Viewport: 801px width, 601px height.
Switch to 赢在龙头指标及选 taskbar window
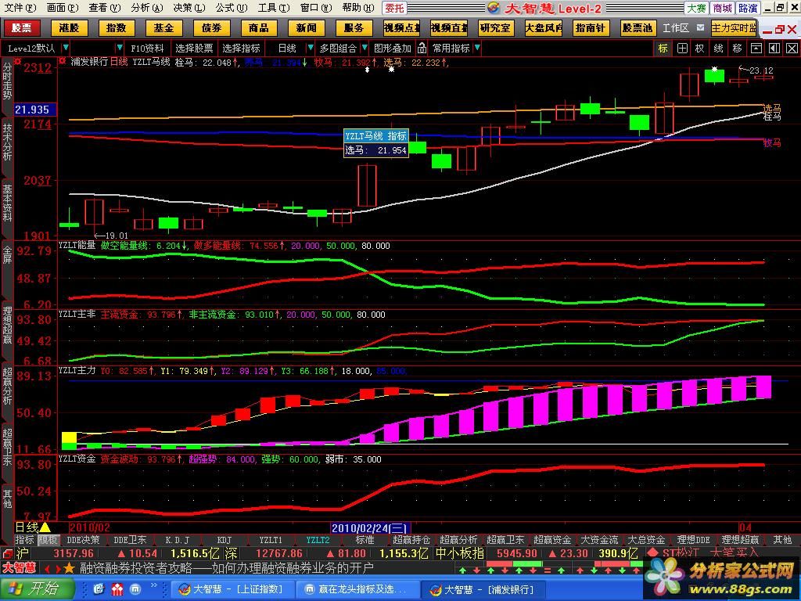click(357, 589)
